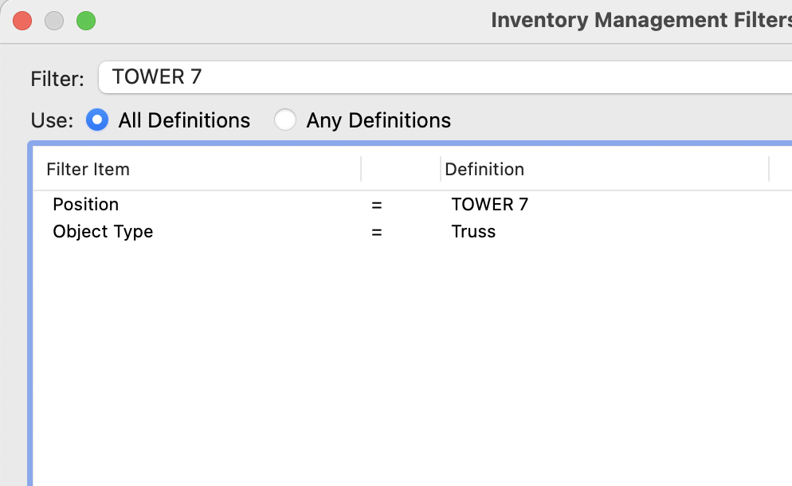Select the Position filter item row
This screenshot has width=792, height=486.
86,204
